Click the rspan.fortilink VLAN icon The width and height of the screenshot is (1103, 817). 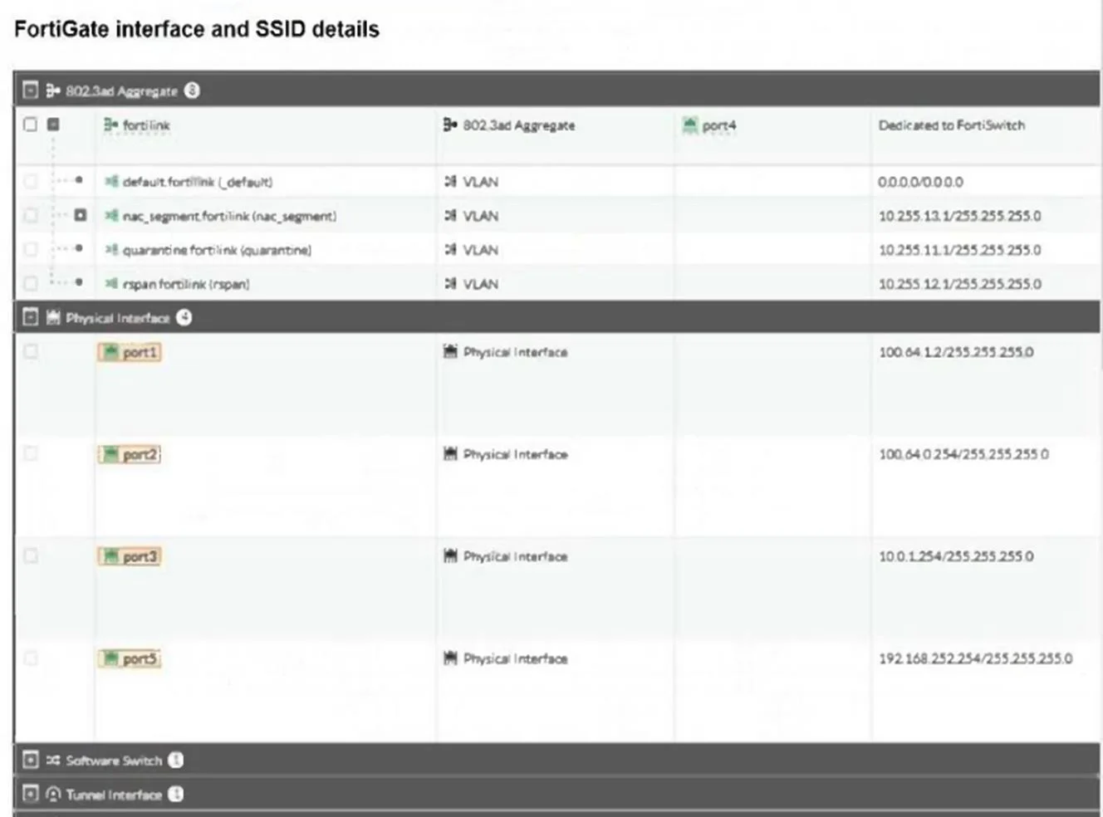pyautogui.click(x=111, y=283)
